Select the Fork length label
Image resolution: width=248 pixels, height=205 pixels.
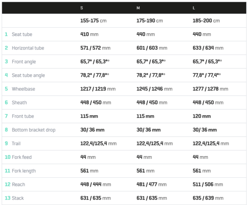pos(24,171)
